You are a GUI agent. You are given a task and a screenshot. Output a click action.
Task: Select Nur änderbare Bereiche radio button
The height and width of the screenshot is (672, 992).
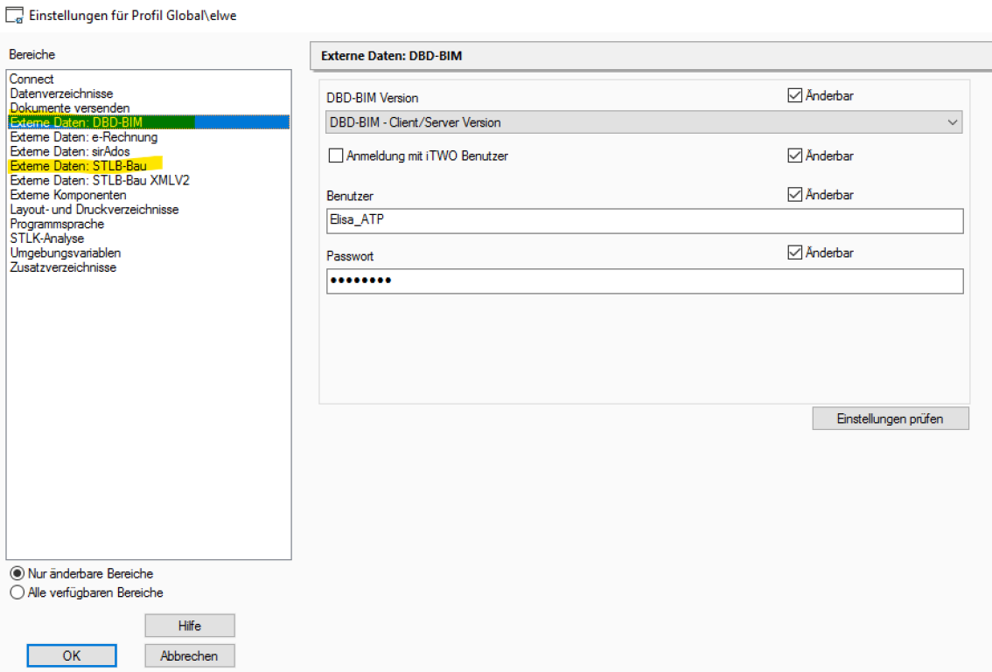[x=17, y=574]
